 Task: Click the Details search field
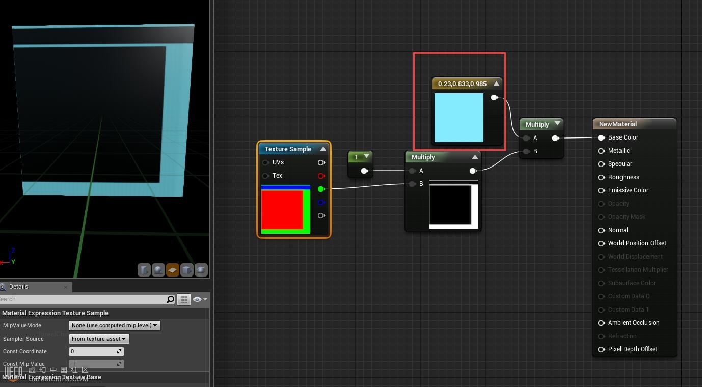click(x=84, y=299)
